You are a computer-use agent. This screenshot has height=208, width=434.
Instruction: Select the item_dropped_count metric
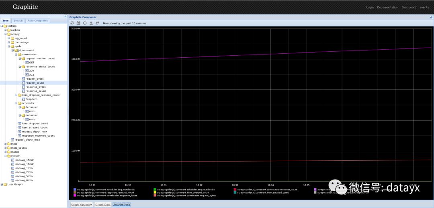coord(35,123)
